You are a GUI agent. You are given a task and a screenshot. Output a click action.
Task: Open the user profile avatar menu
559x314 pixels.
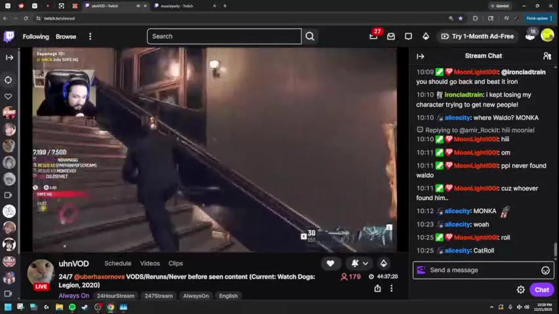[547, 36]
